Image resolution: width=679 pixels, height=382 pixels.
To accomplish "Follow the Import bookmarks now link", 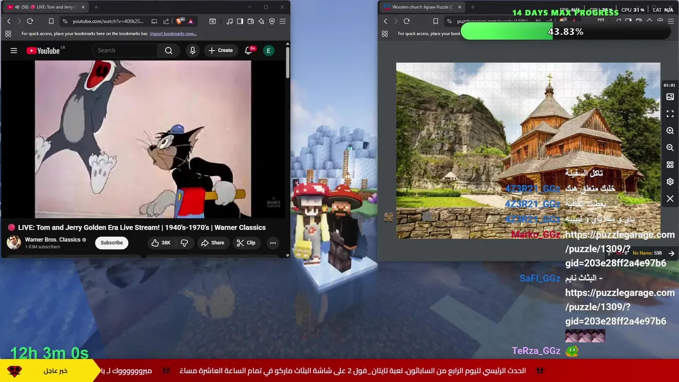I will tap(173, 33).
